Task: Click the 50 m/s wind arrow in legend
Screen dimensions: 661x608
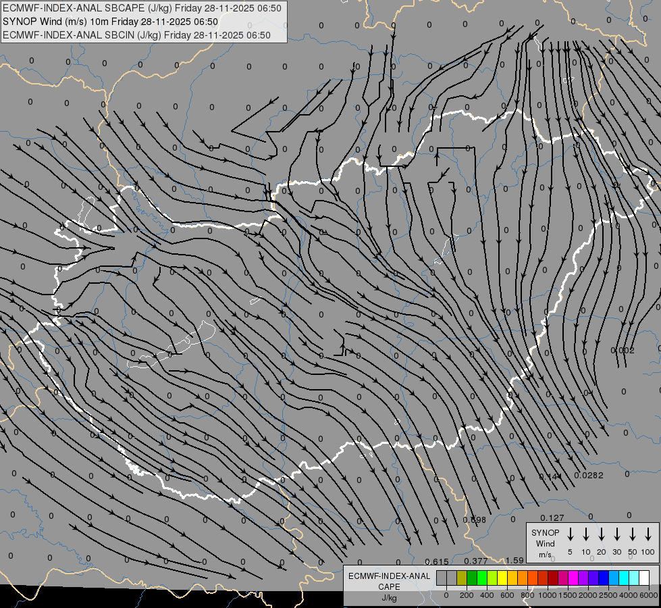Action: coord(633,534)
